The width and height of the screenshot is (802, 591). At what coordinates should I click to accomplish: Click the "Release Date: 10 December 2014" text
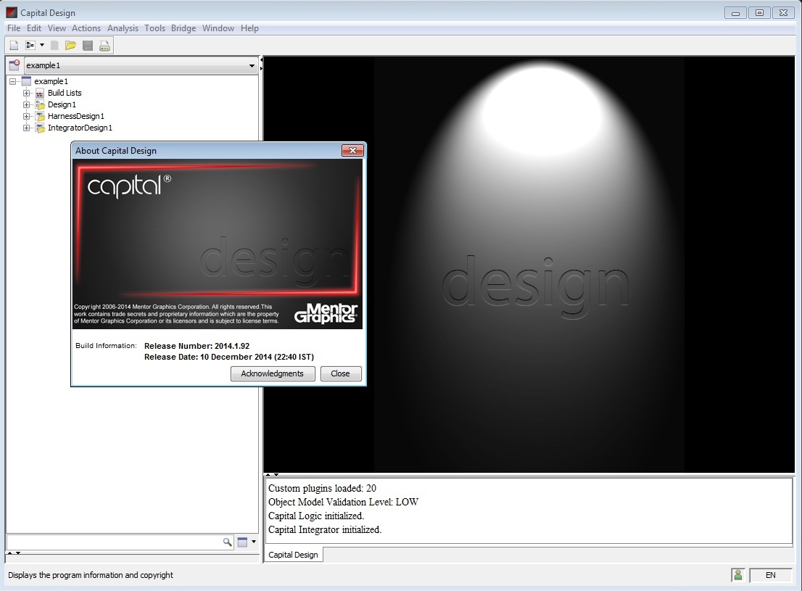coord(207,358)
